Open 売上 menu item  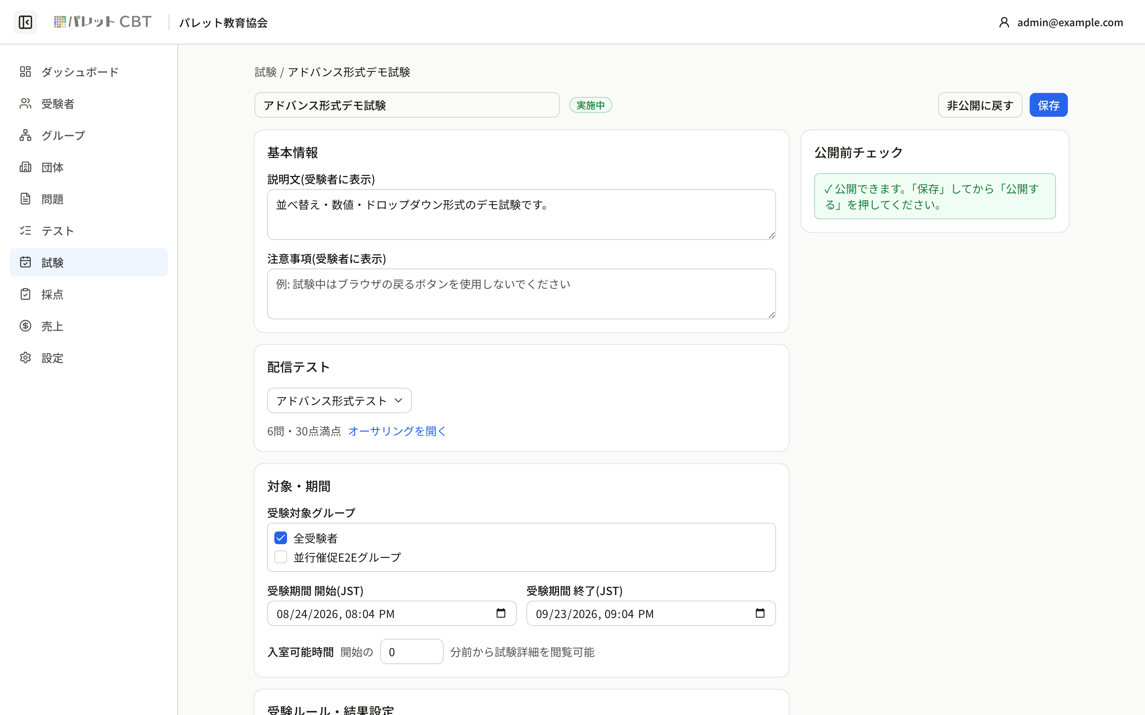[89, 326]
